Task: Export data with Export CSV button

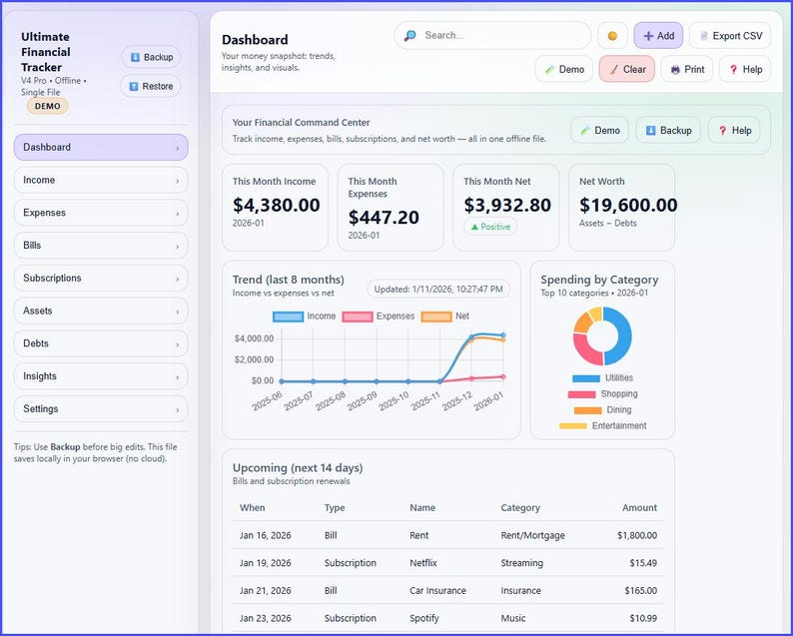Action: 730,36
